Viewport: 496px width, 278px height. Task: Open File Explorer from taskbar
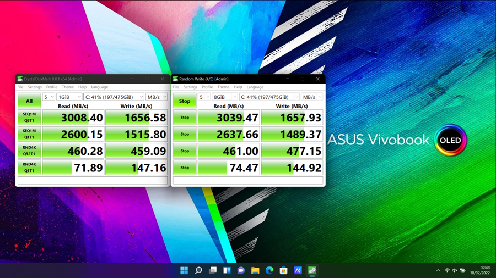click(x=255, y=270)
